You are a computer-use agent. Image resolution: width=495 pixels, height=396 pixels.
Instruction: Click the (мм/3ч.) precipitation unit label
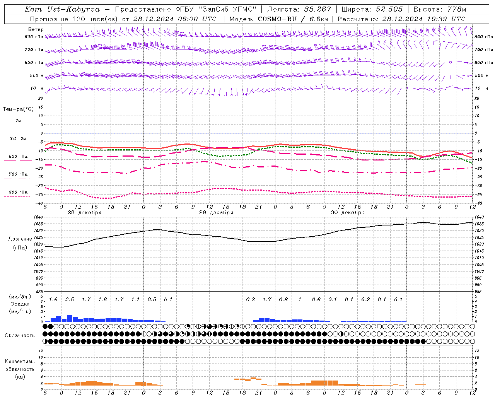coord(20,297)
